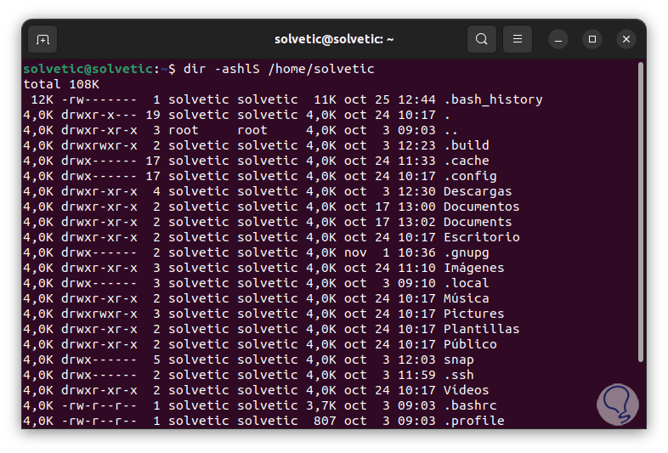
Task: Select the .local directory name
Action: point(466,283)
